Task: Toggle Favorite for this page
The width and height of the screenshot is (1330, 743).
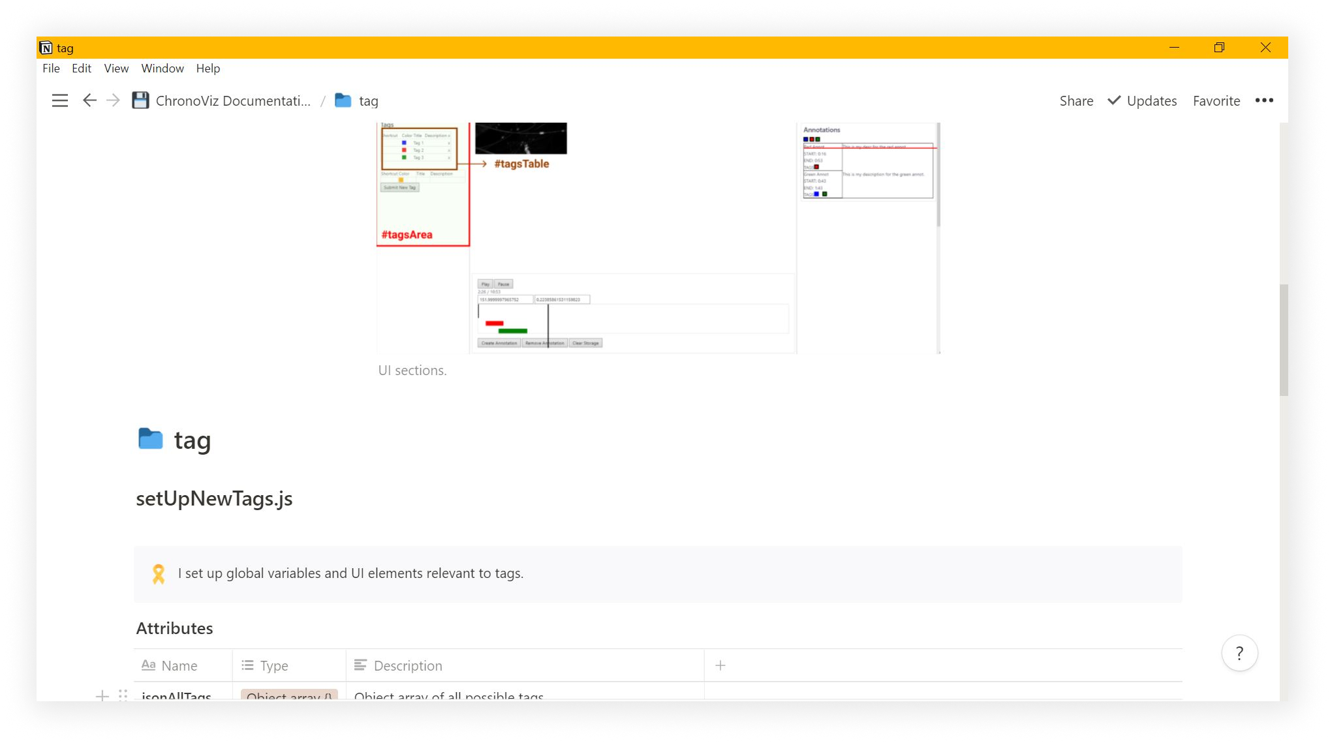Action: tap(1216, 100)
